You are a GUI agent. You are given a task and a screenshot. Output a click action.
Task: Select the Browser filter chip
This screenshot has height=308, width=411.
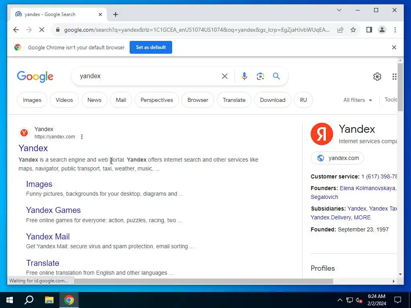coord(198,100)
